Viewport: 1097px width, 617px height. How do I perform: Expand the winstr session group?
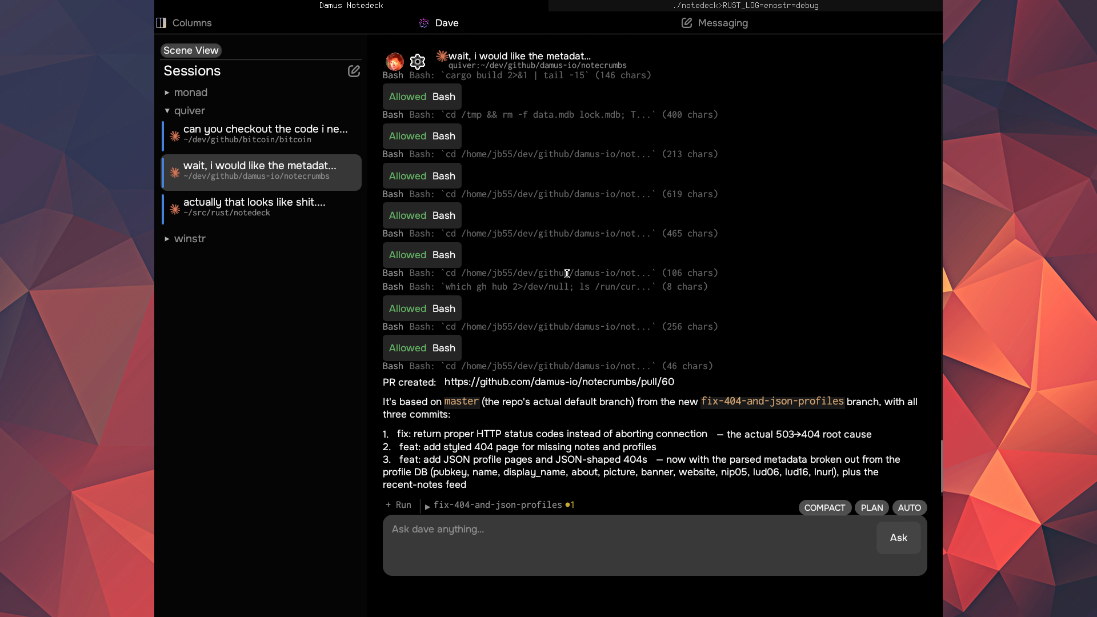tap(167, 239)
